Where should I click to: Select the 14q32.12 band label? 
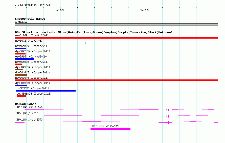pyautogui.click(x=21, y=22)
